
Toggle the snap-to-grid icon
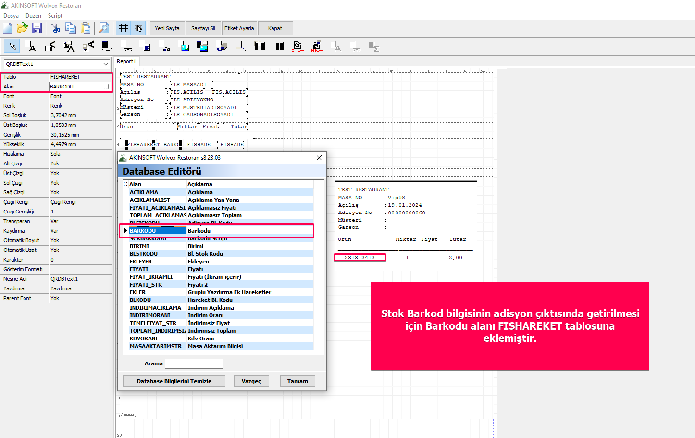pos(138,28)
